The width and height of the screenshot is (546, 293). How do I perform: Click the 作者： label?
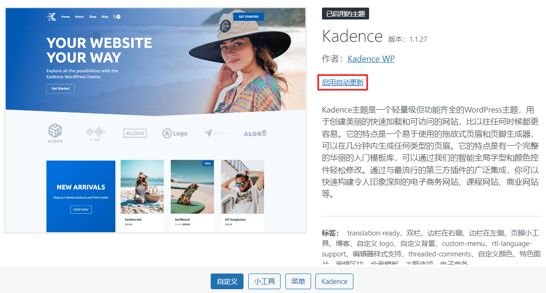click(x=332, y=59)
